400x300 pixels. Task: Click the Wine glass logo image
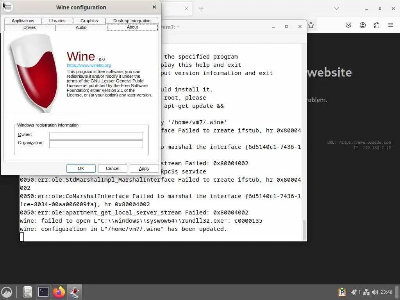tap(34, 73)
